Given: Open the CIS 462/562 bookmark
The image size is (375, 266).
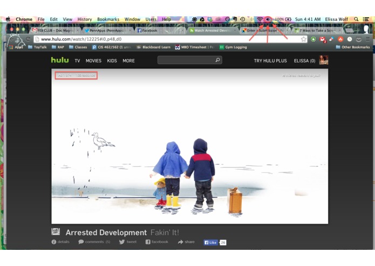Looking at the screenshot, I should (112, 47).
